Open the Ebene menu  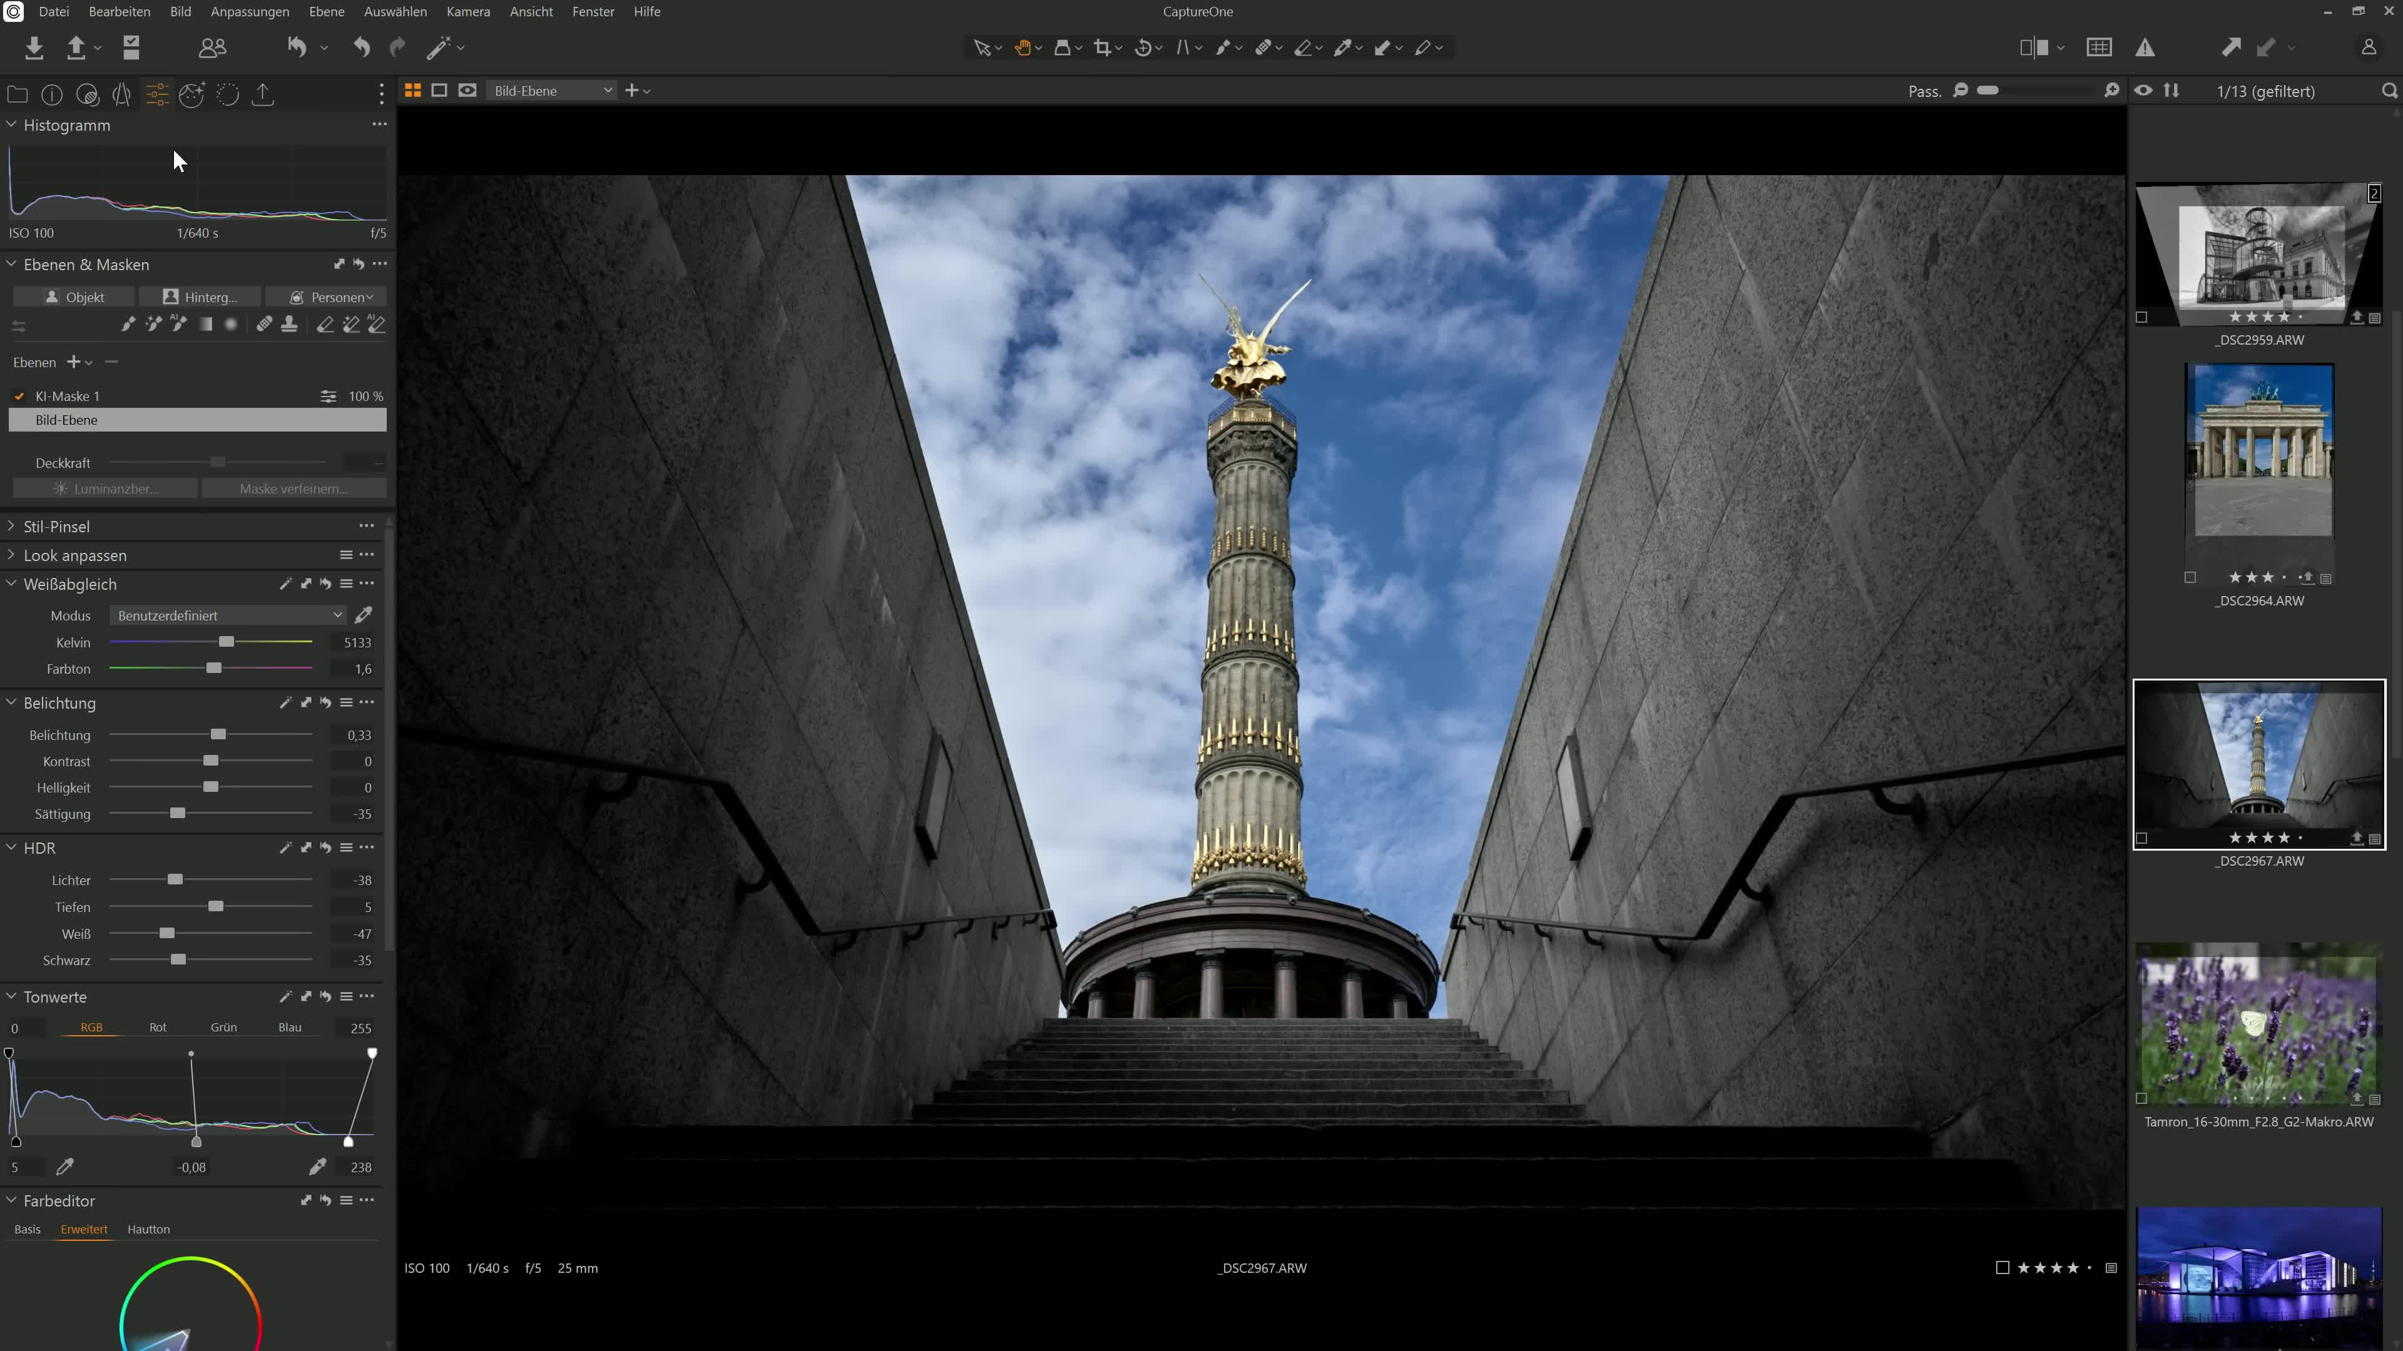point(327,11)
